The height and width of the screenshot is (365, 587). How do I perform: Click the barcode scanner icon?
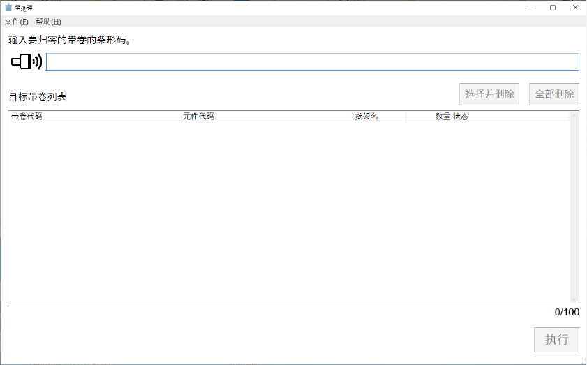27,62
